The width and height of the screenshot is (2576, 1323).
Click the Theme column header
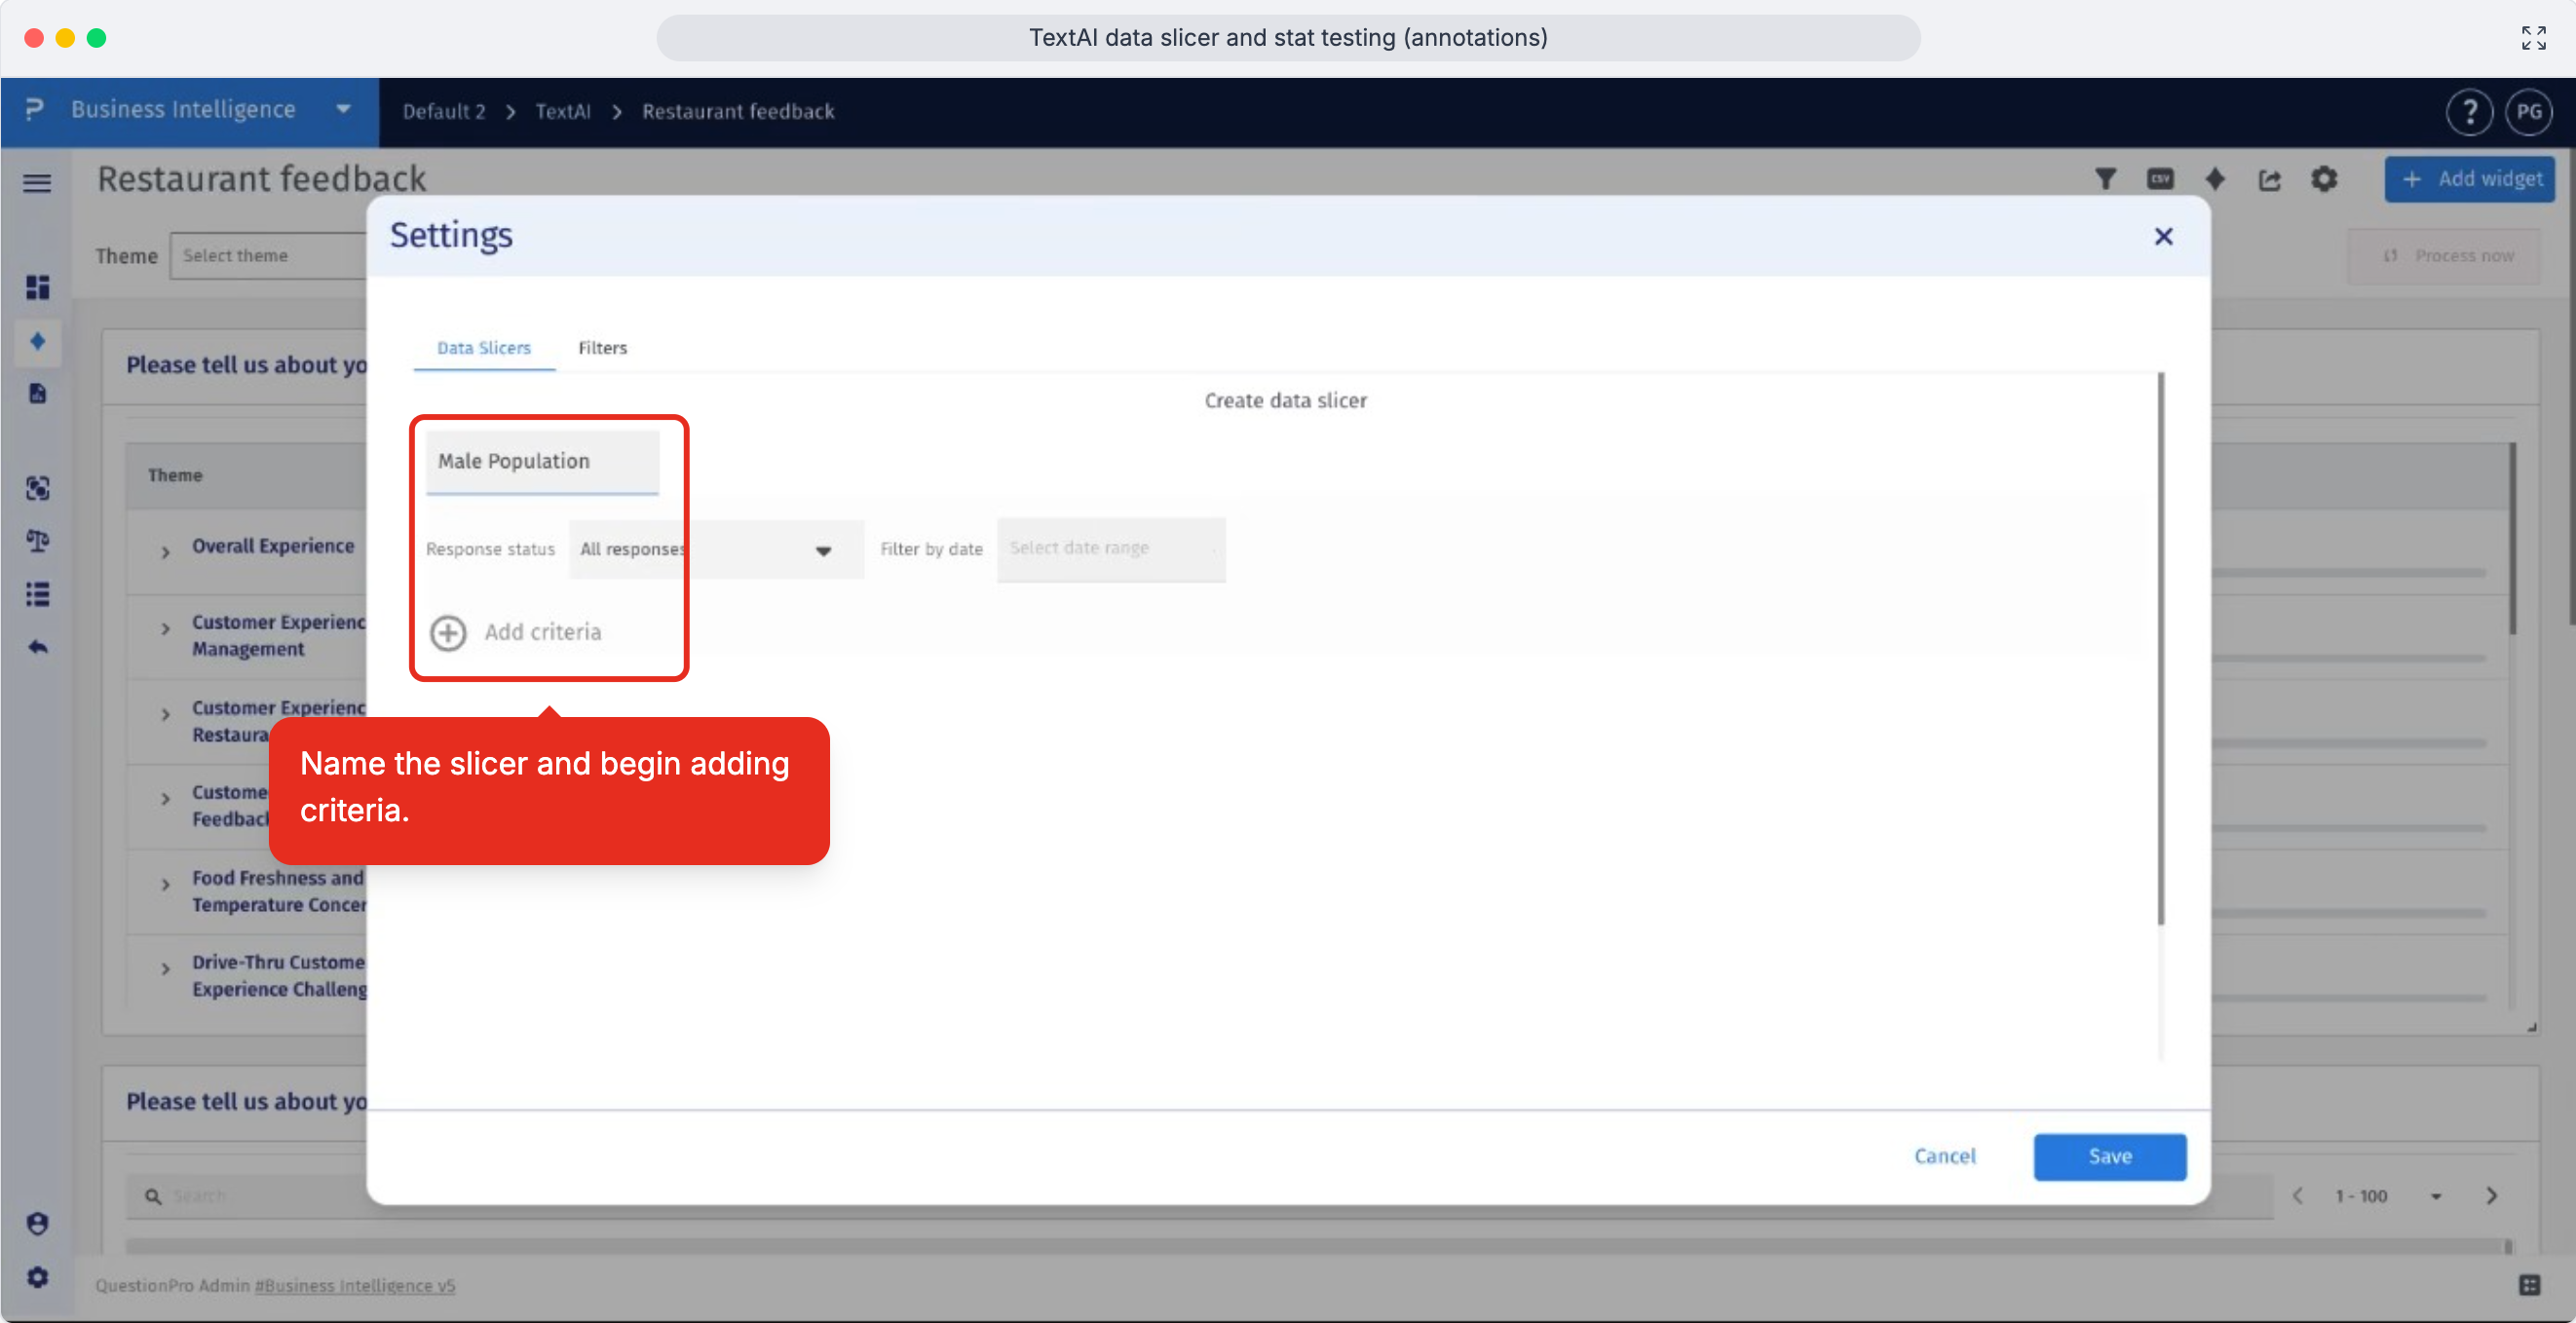point(175,475)
